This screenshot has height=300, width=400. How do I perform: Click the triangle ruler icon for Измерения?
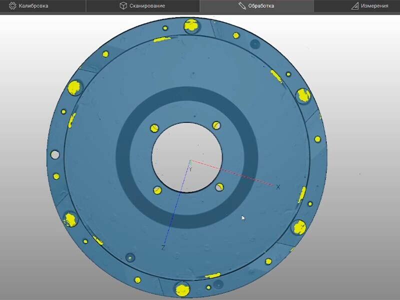tap(355, 6)
